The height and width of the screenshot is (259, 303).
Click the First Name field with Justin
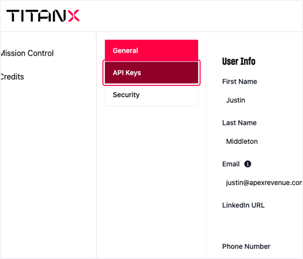262,100
